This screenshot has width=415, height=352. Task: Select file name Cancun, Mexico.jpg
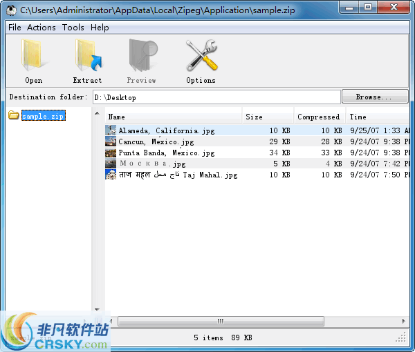[156, 141]
